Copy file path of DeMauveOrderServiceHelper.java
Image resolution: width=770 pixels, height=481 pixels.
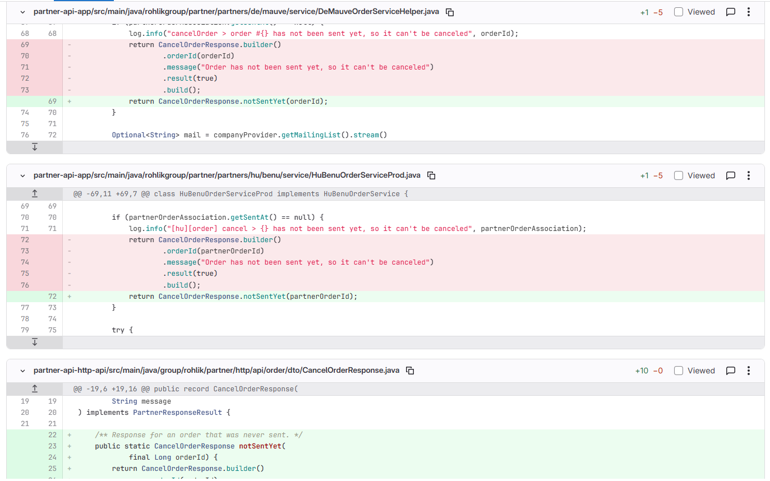click(x=450, y=12)
